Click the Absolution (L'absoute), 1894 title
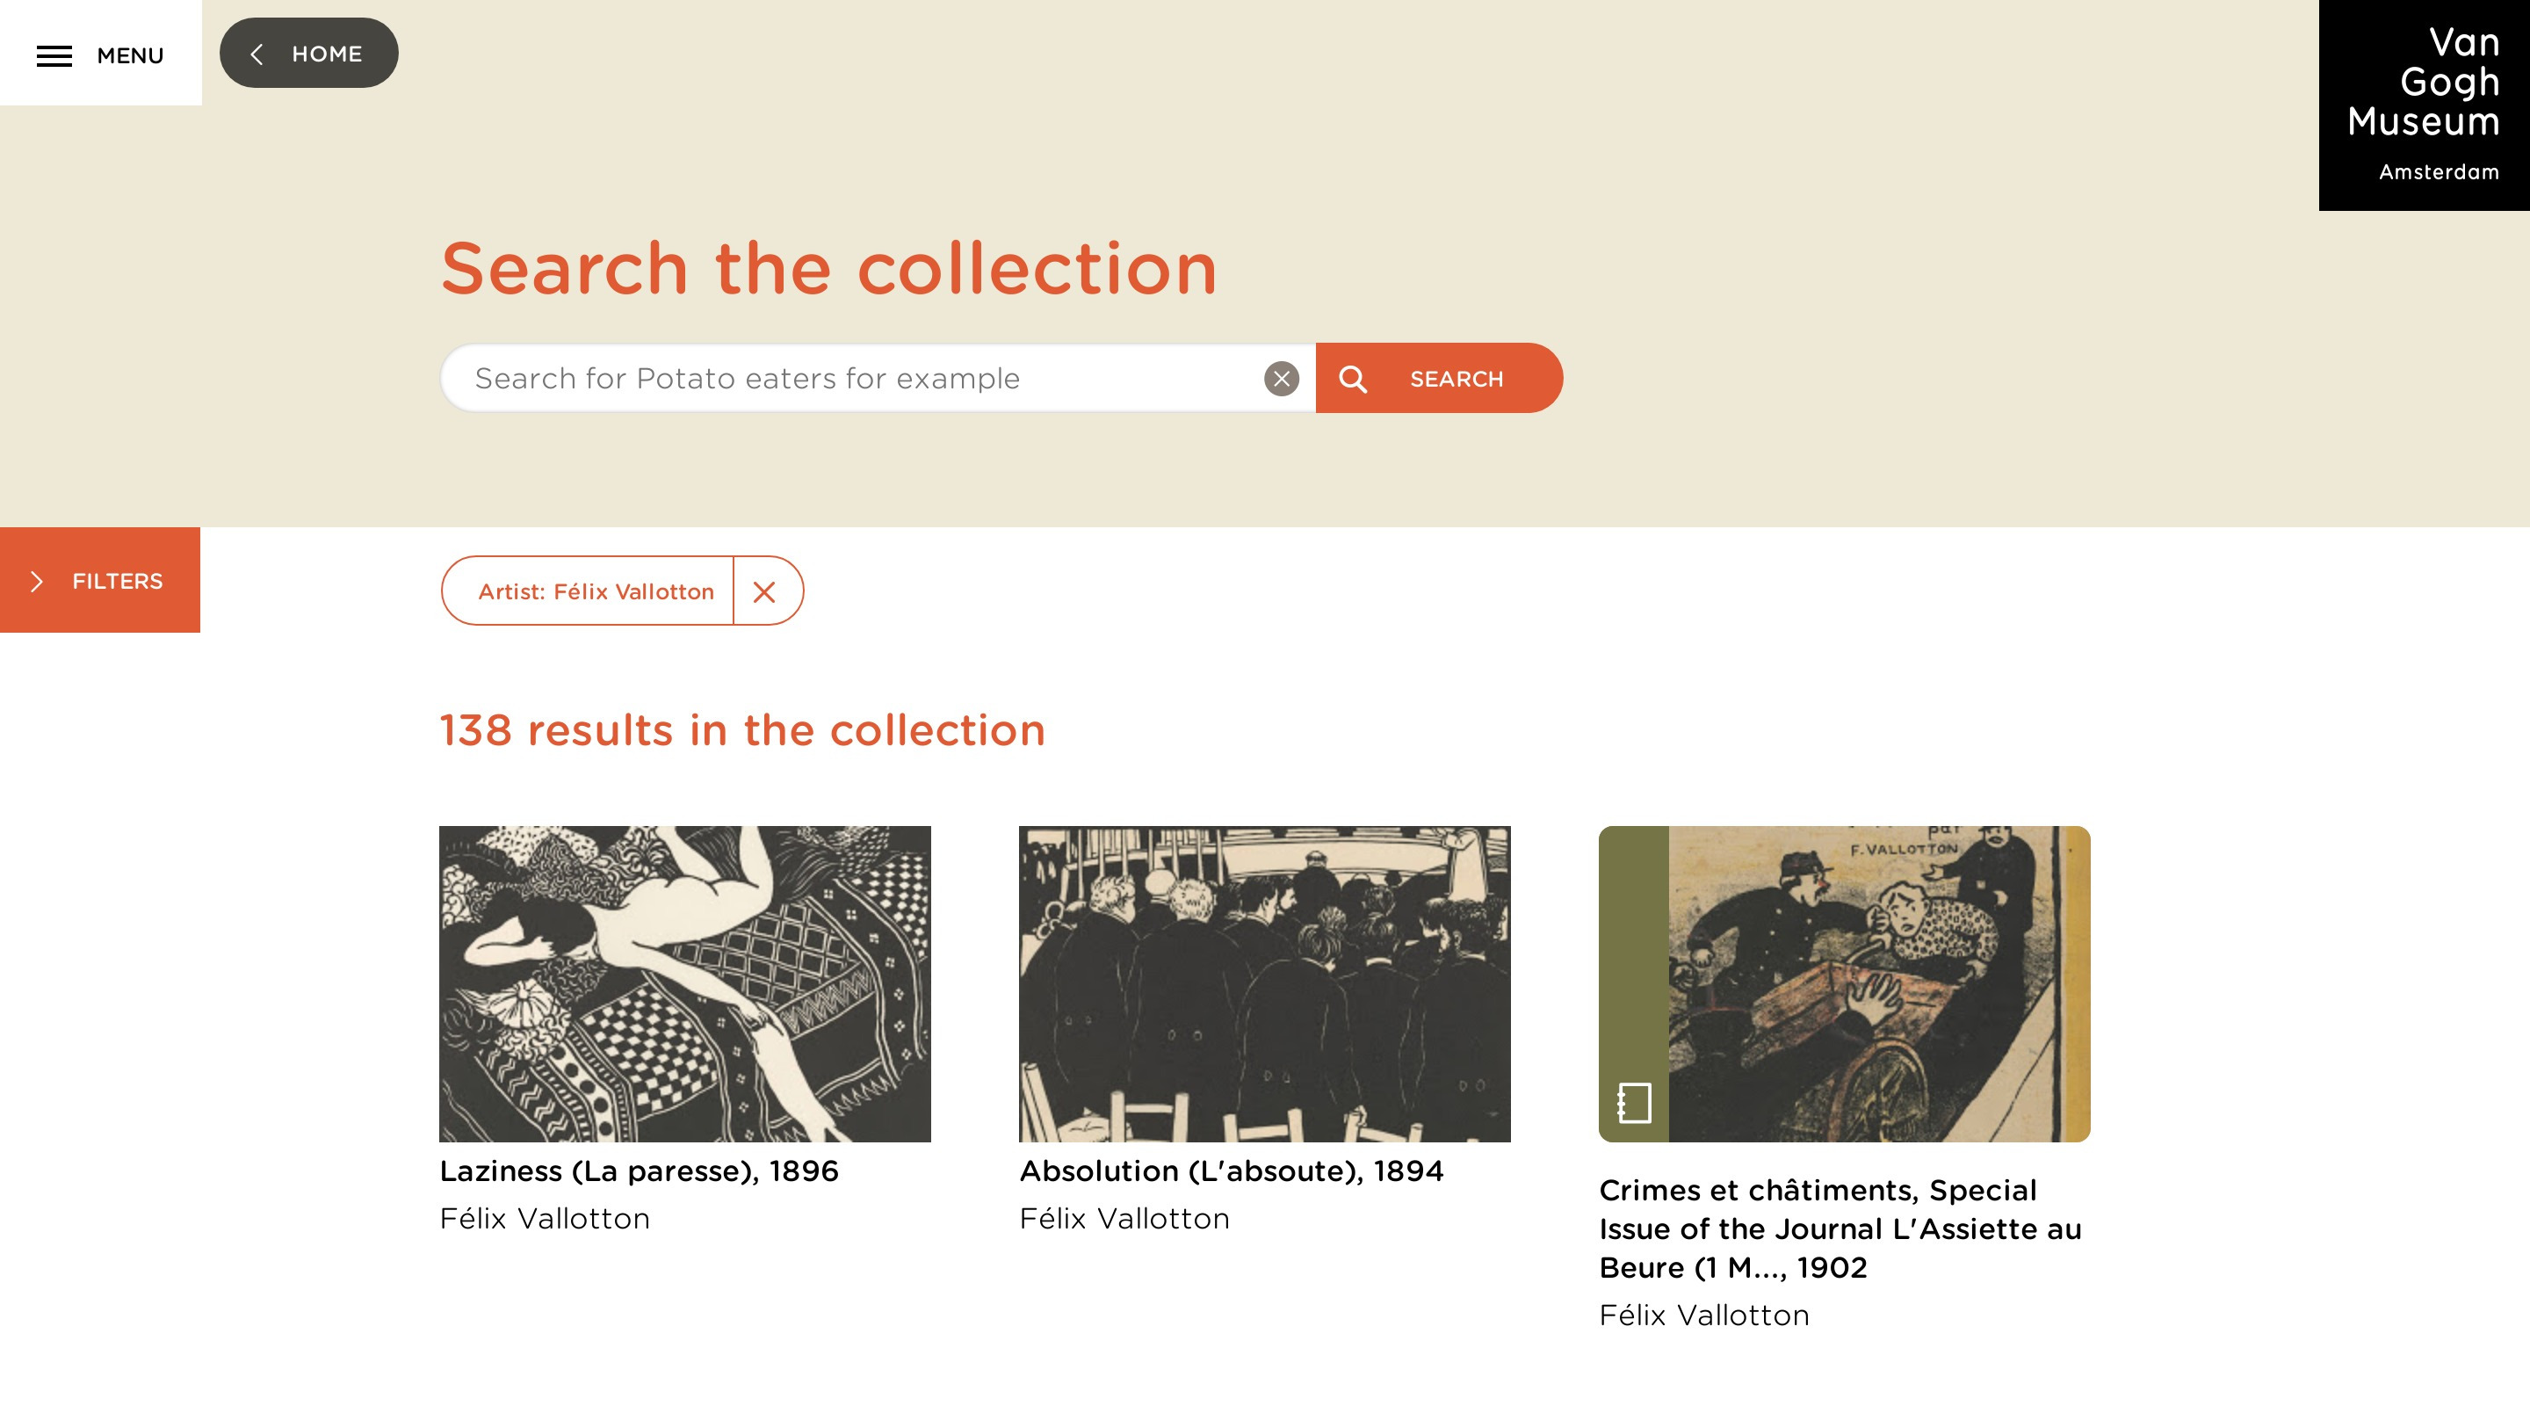 coord(1231,1171)
